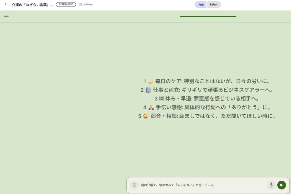The height and width of the screenshot is (194, 291).
Task: Click the plus attachment icon in the input bar
Action: 134,185
